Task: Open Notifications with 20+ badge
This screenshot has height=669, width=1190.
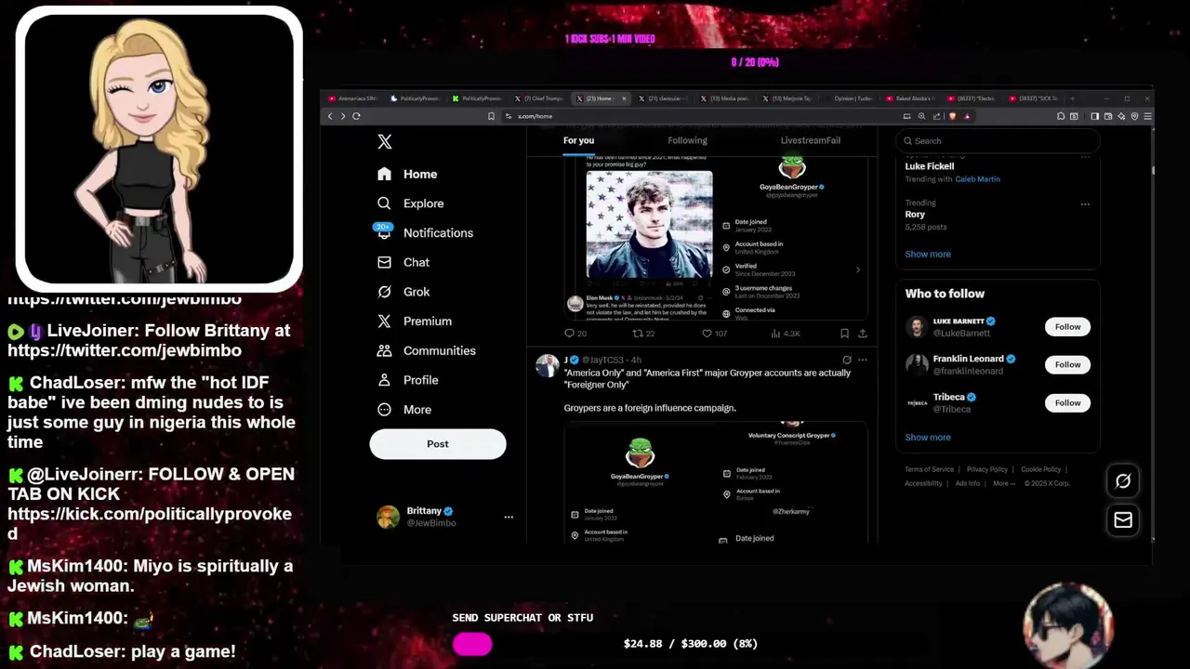Action: click(425, 232)
